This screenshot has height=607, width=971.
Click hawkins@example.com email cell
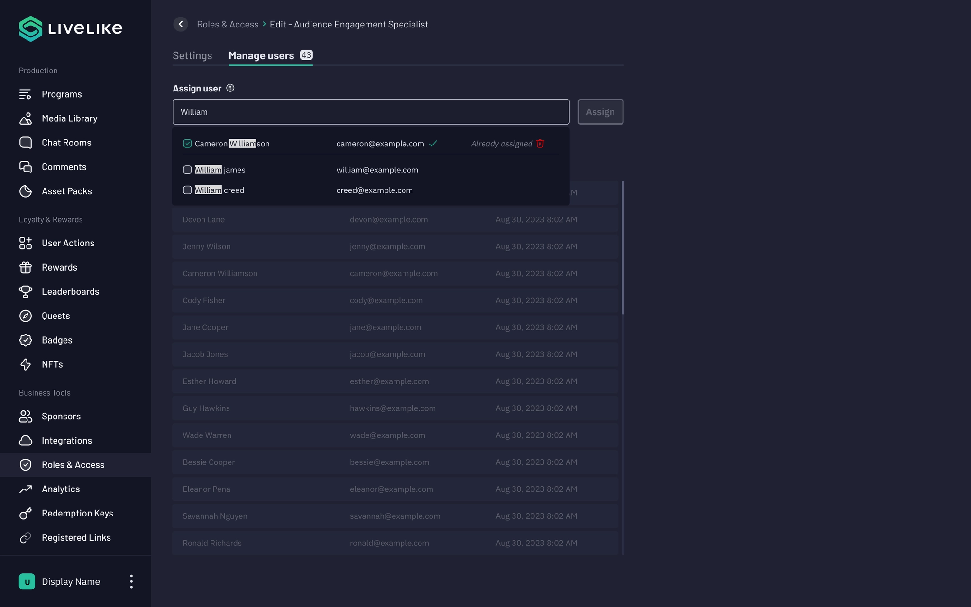(x=393, y=408)
